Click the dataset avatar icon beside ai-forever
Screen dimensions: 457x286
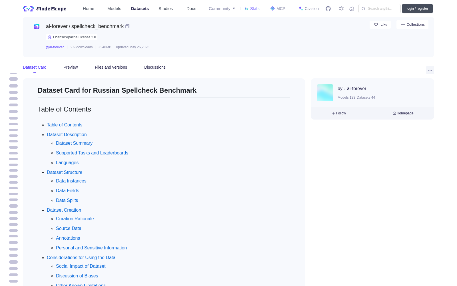click(37, 26)
